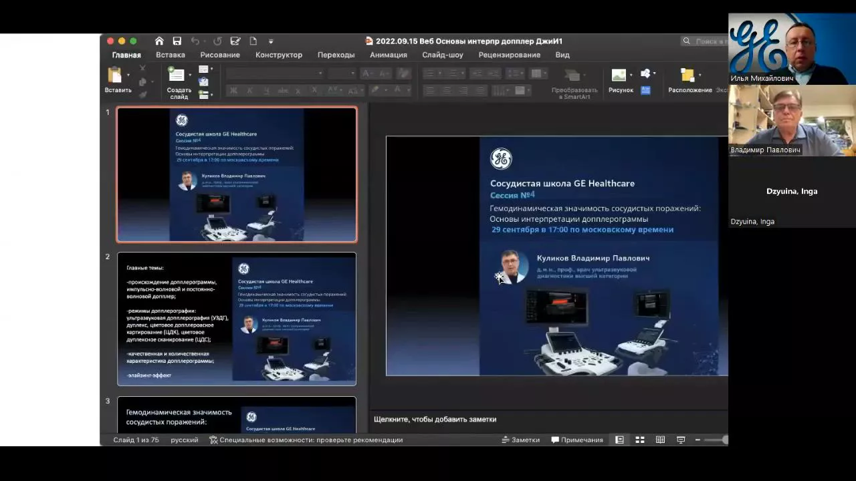Screen dimensions: 856x481
Task: Open Reading view from the status bar
Action: tap(660, 440)
